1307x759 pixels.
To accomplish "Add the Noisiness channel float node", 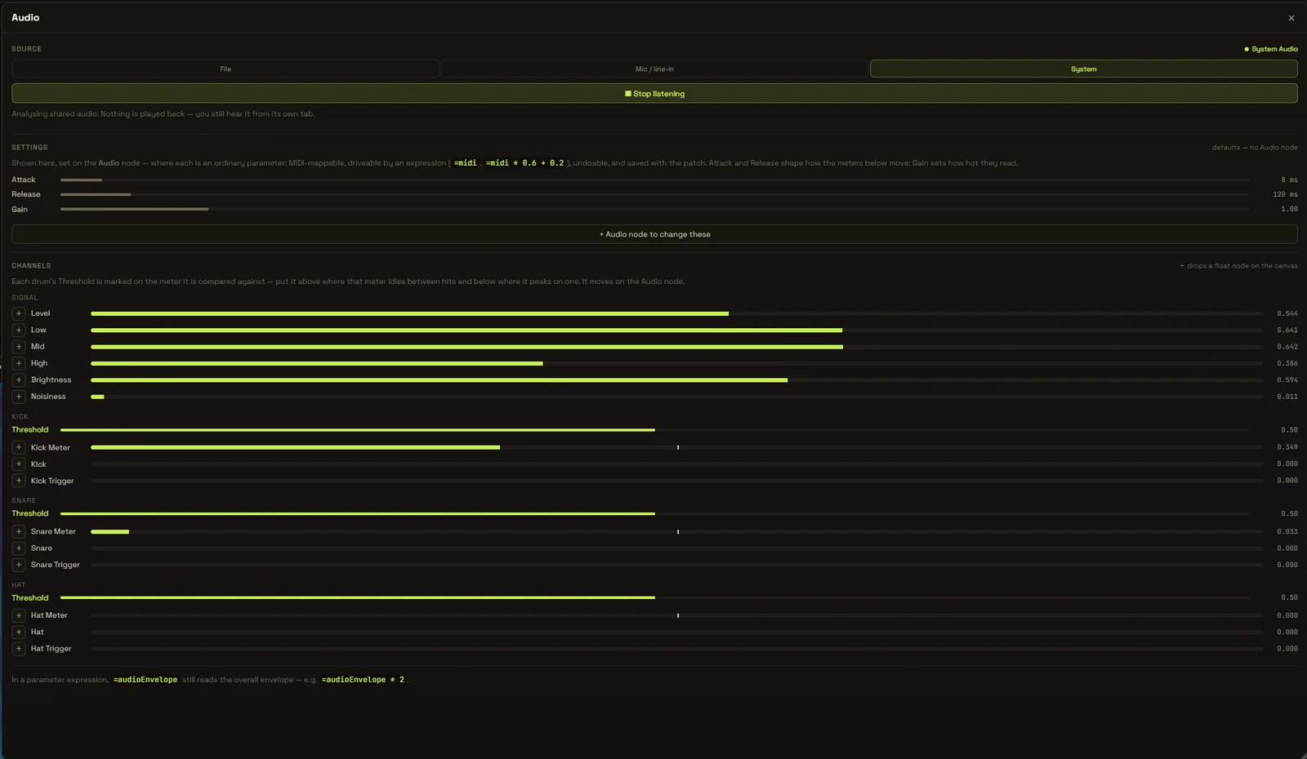I will 19,397.
